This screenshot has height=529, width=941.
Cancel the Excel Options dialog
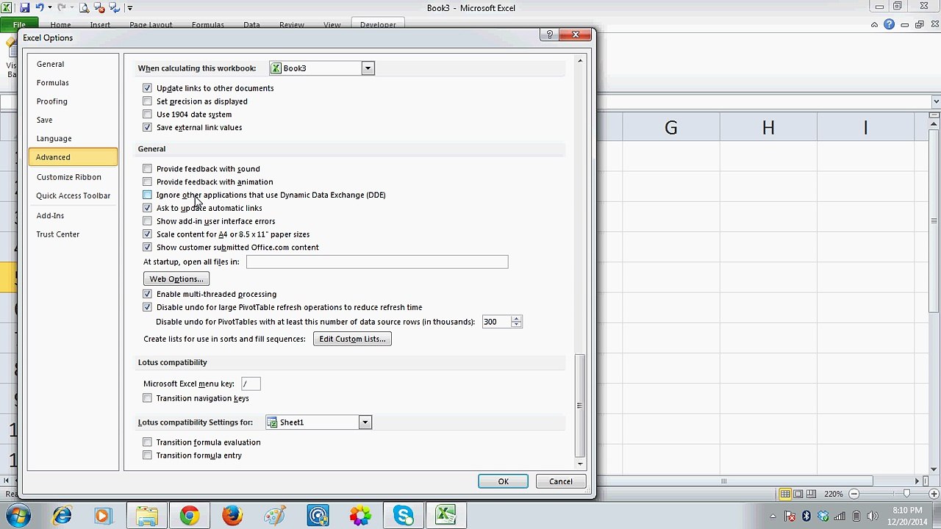[560, 481]
